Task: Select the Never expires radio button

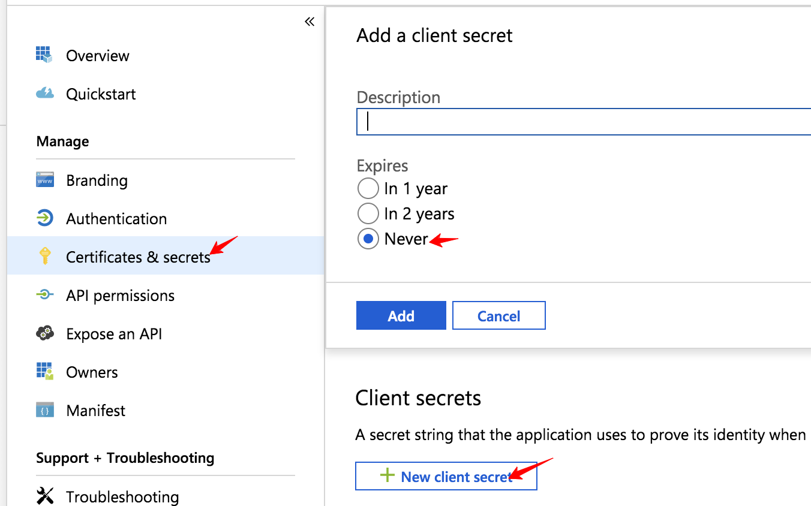Action: (368, 239)
